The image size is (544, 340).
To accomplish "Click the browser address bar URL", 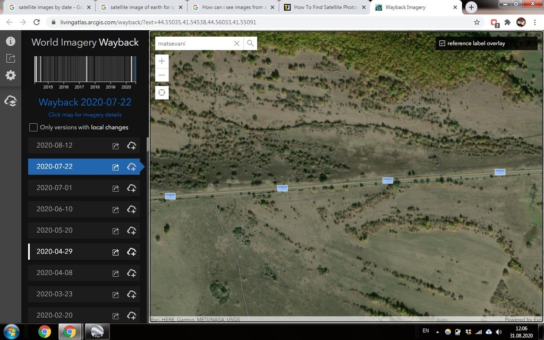I will [x=158, y=22].
